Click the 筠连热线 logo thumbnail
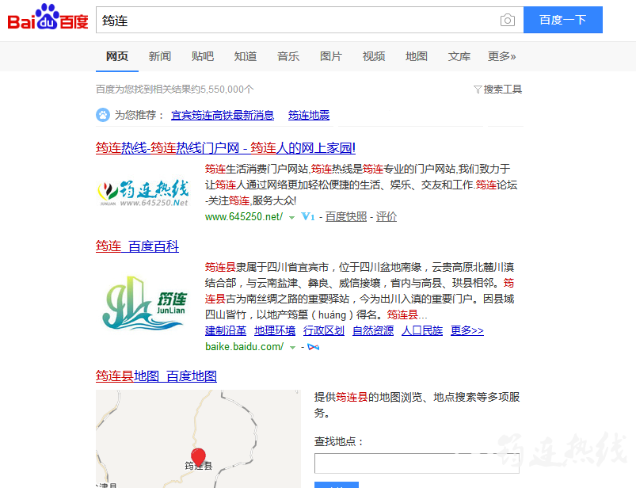 point(143,192)
